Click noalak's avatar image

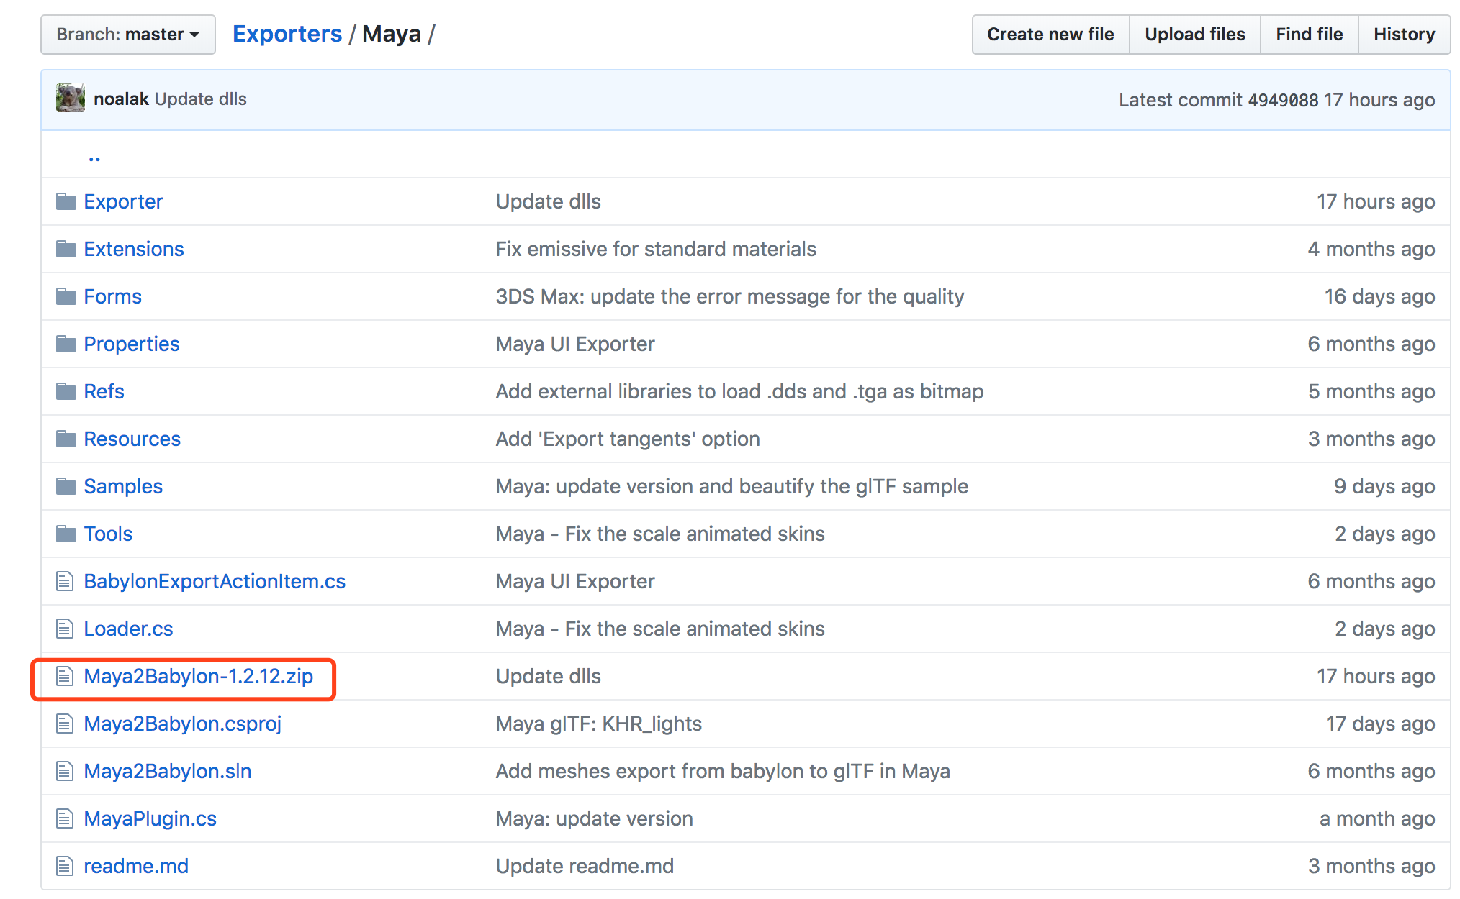71,99
